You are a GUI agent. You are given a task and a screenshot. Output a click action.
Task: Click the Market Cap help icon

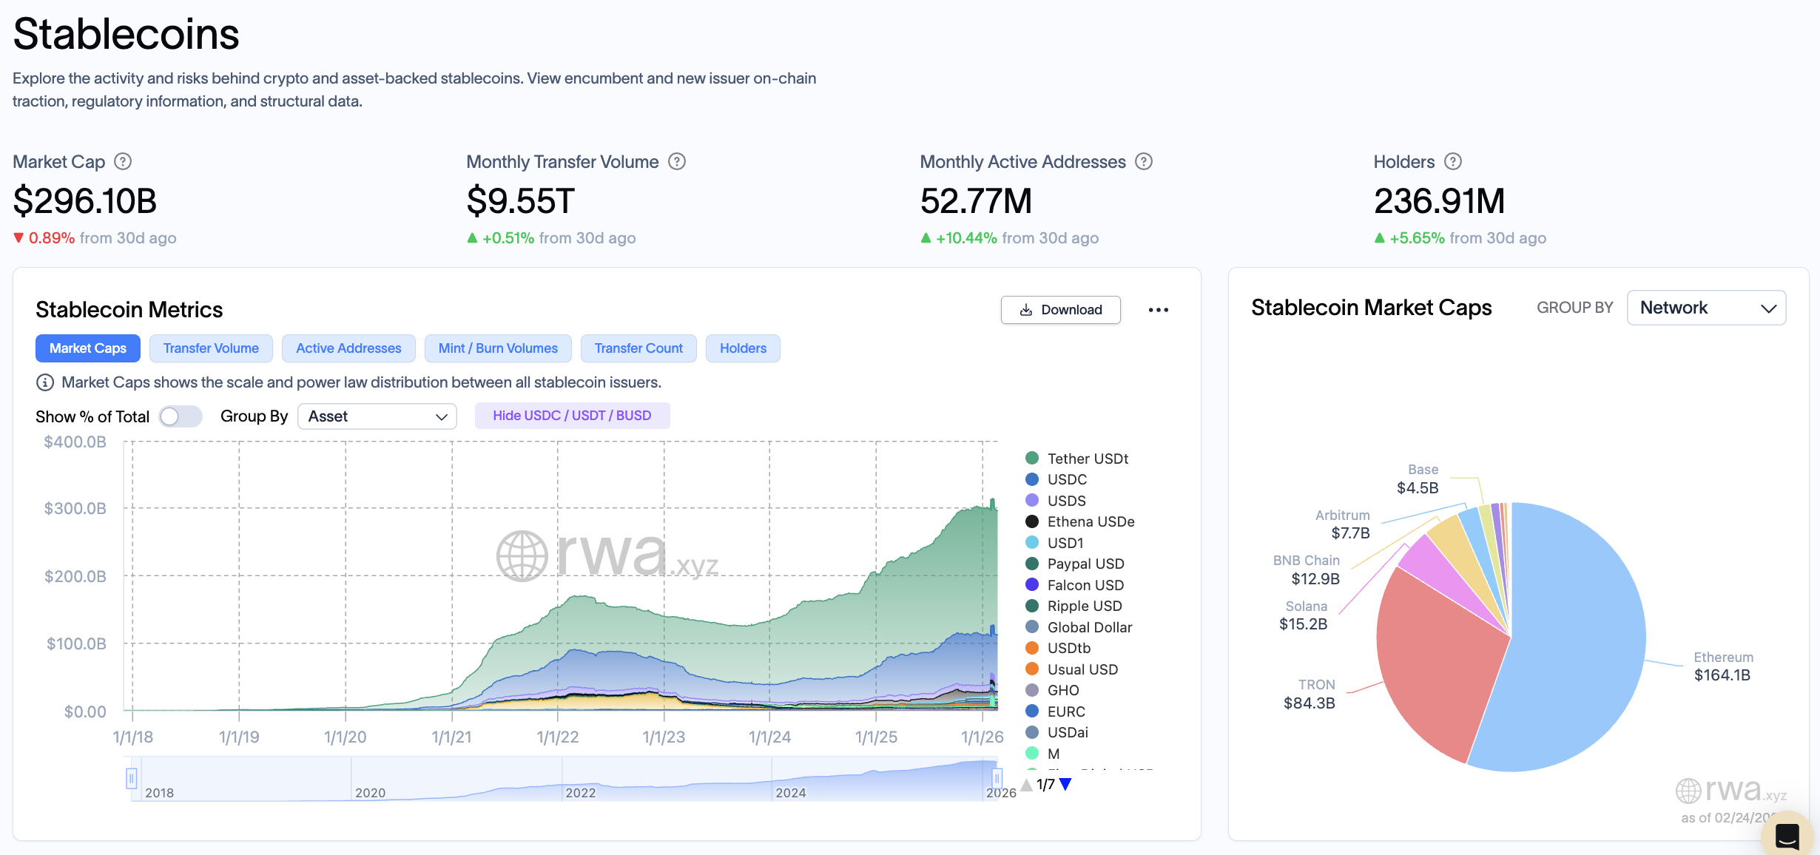123,161
